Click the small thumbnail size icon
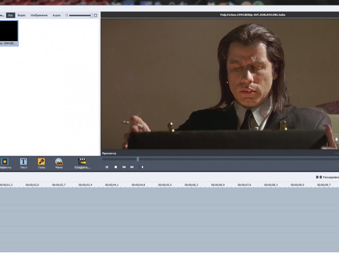Image resolution: width=339 pixels, height=256 pixels. point(67,15)
